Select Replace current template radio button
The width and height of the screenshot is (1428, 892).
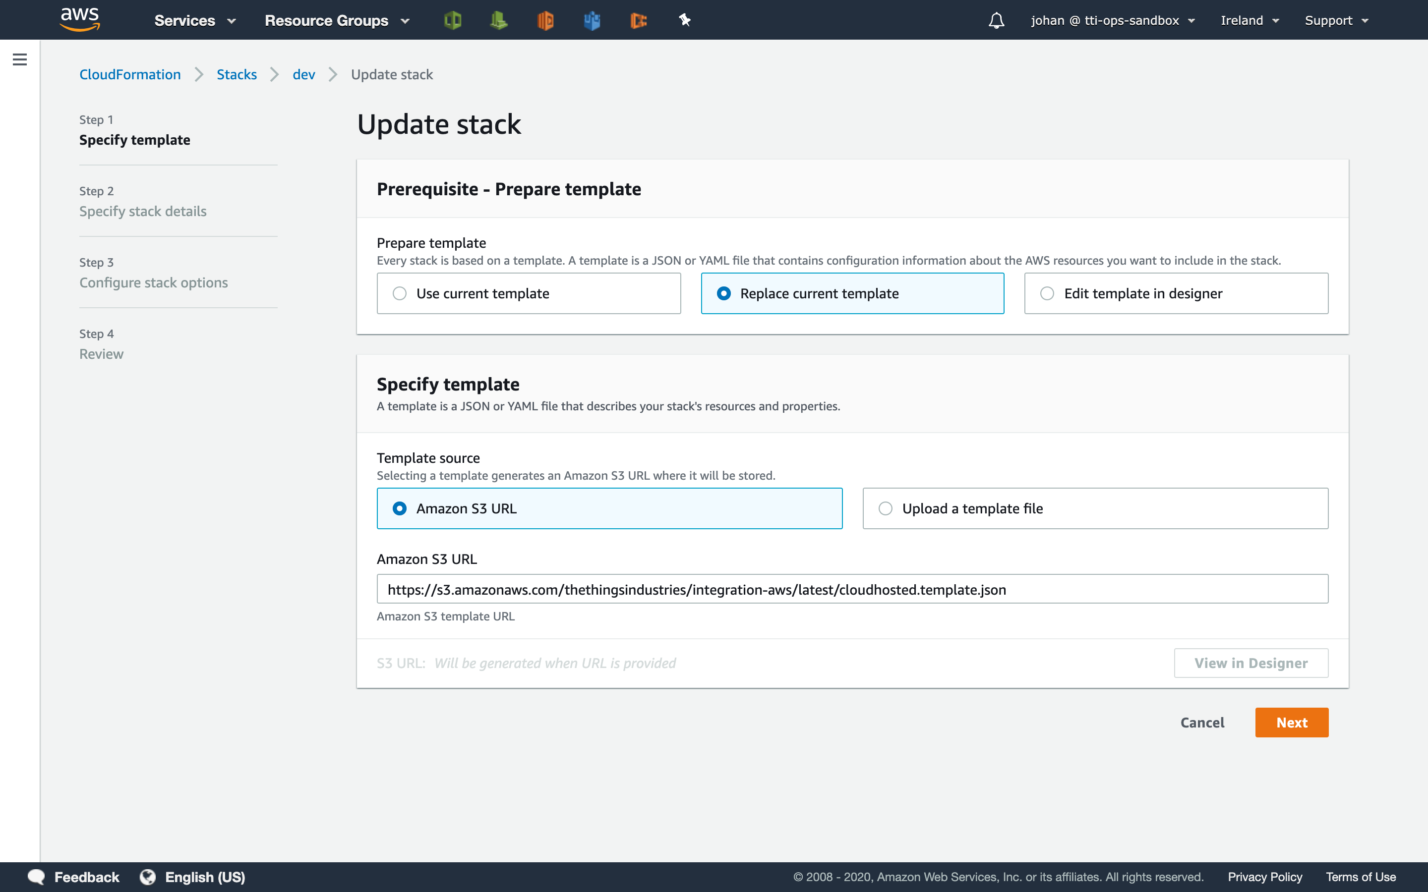[x=723, y=293]
